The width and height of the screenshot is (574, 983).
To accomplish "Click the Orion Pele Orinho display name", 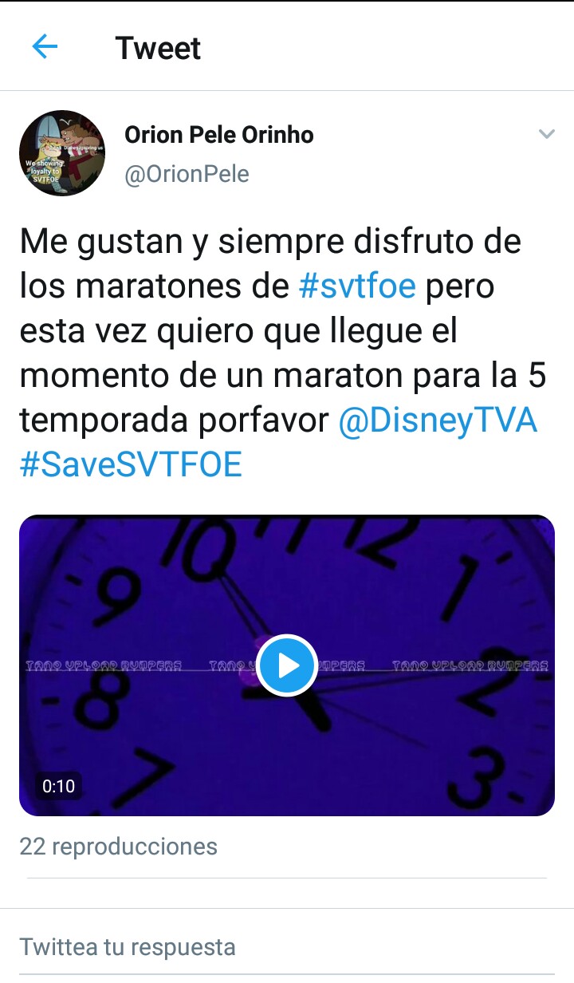I will [219, 135].
